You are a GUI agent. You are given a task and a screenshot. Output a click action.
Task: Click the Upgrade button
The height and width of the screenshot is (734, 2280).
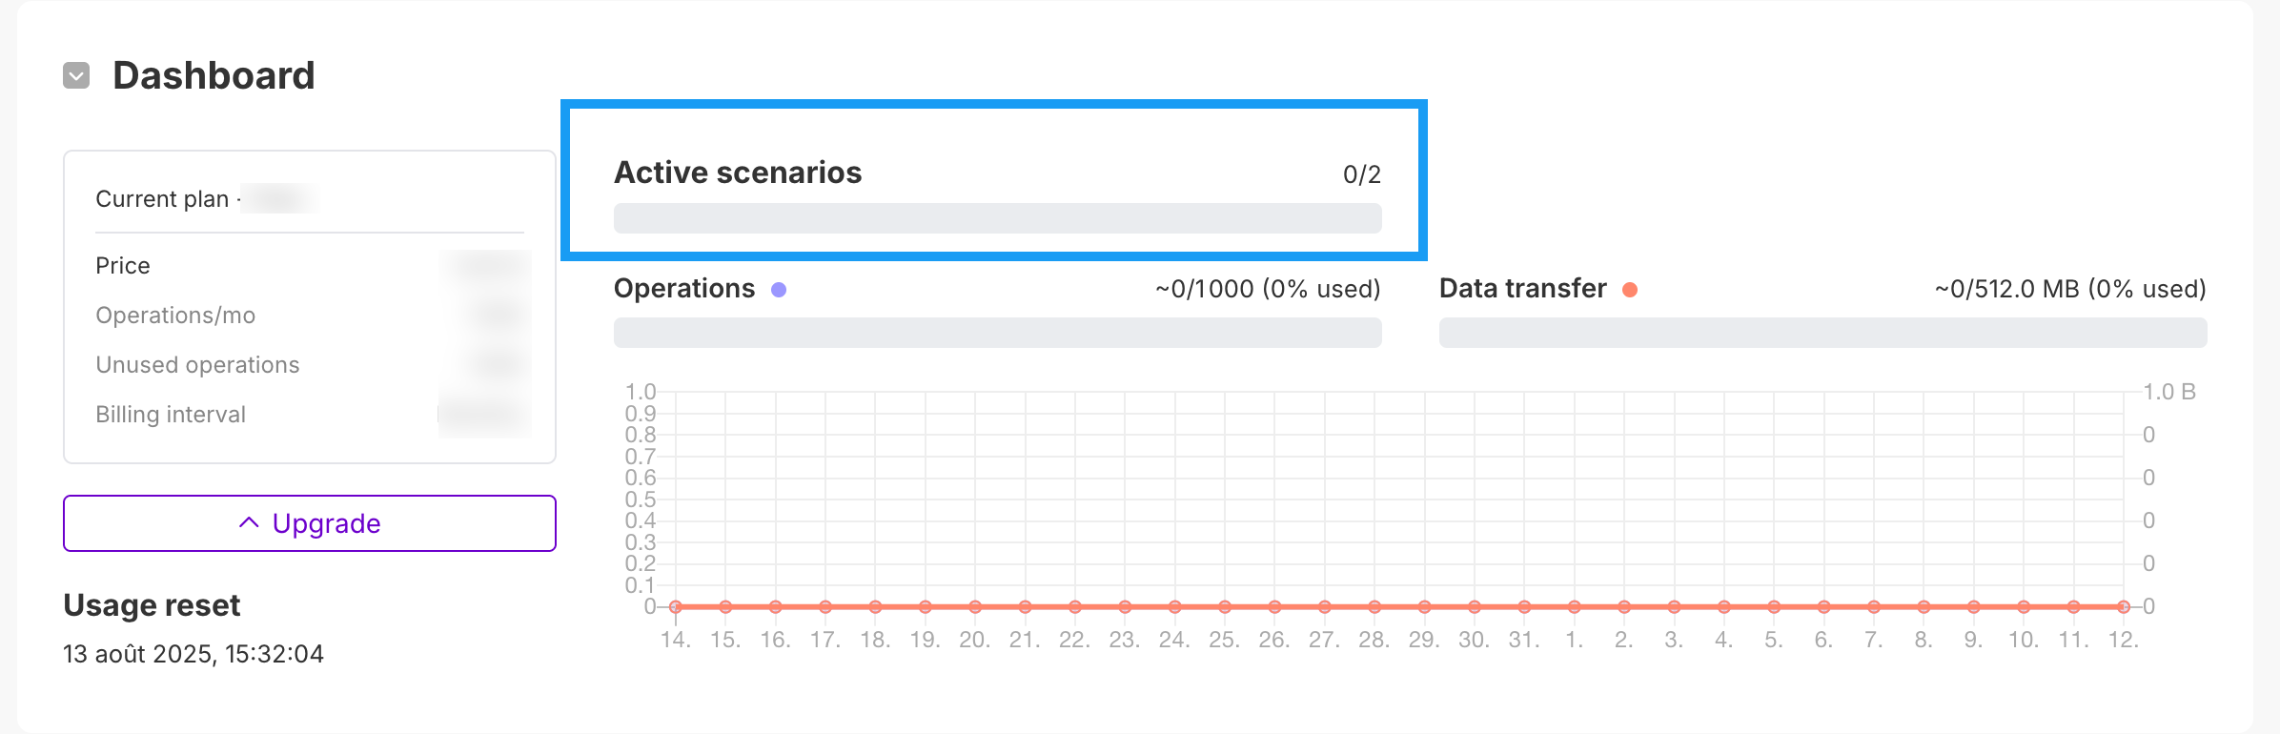[310, 523]
